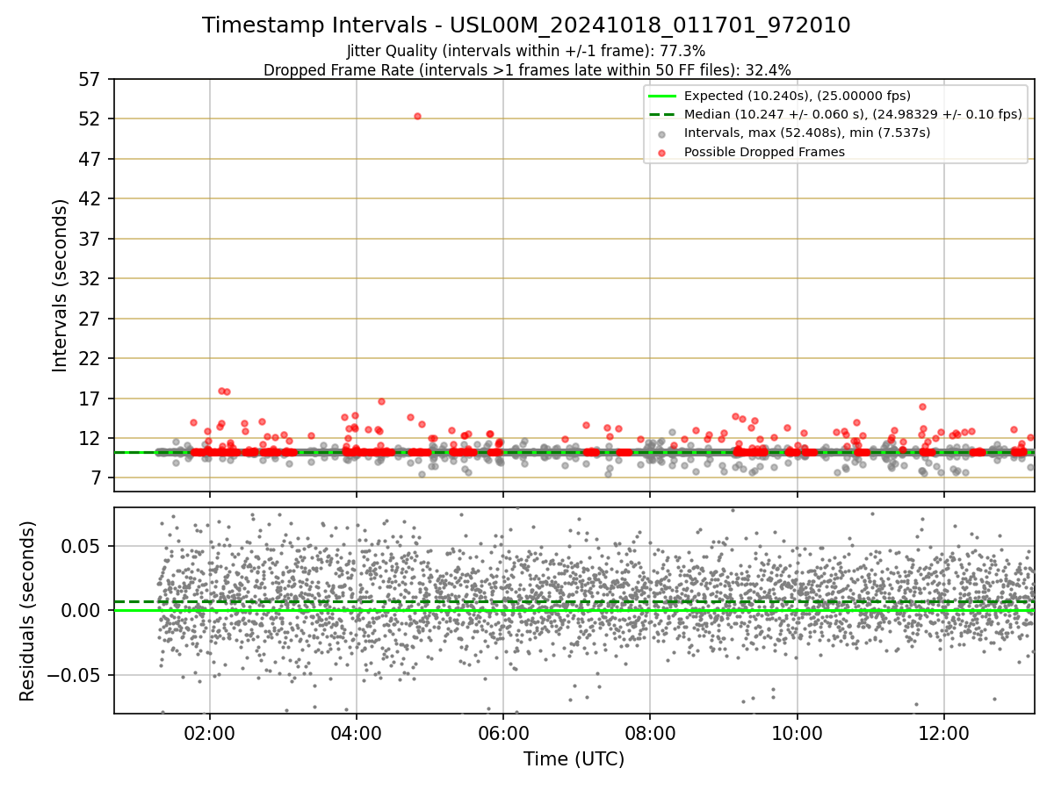Click the '06:00' time tick label
The width and height of the screenshot is (1054, 790).
[x=503, y=734]
